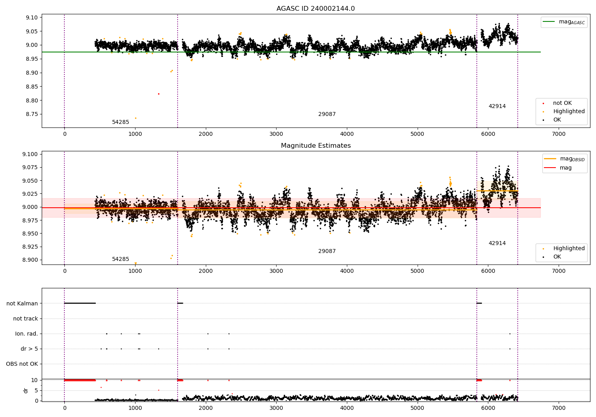The width and height of the screenshot is (596, 417).
Task: Click OBSID label 42914 in the top plot
Action: (x=497, y=106)
